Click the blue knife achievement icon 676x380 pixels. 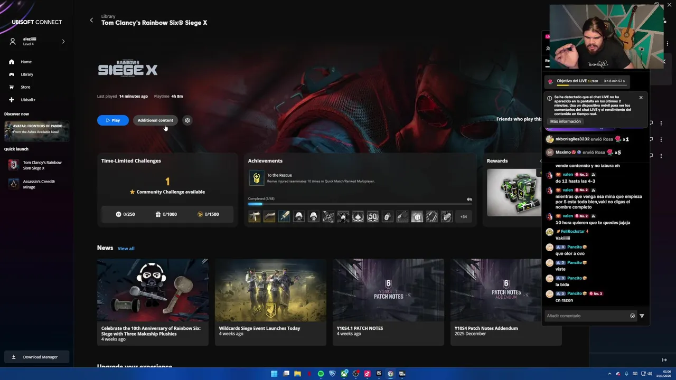[x=284, y=216]
